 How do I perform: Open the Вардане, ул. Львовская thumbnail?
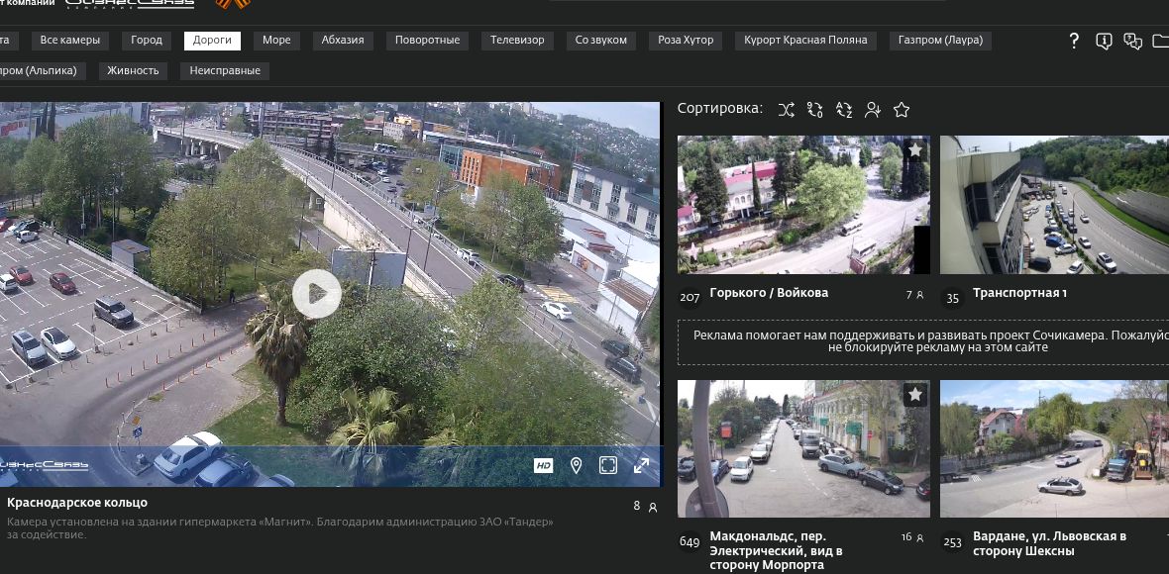(1054, 449)
